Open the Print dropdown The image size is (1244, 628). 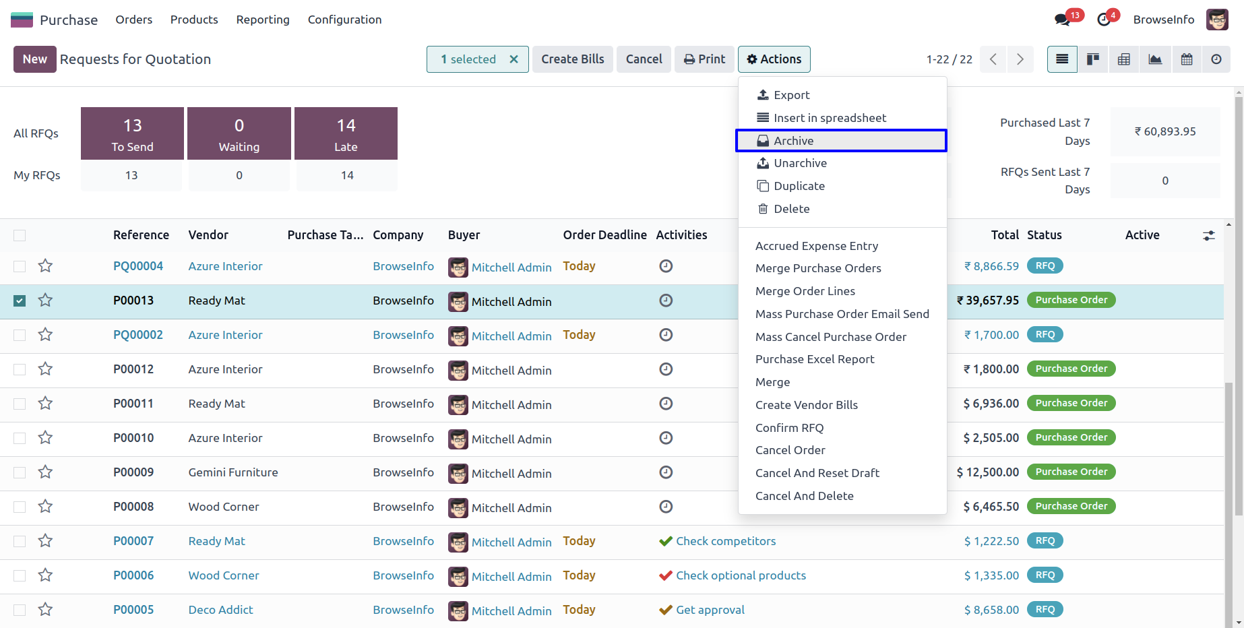coord(704,59)
